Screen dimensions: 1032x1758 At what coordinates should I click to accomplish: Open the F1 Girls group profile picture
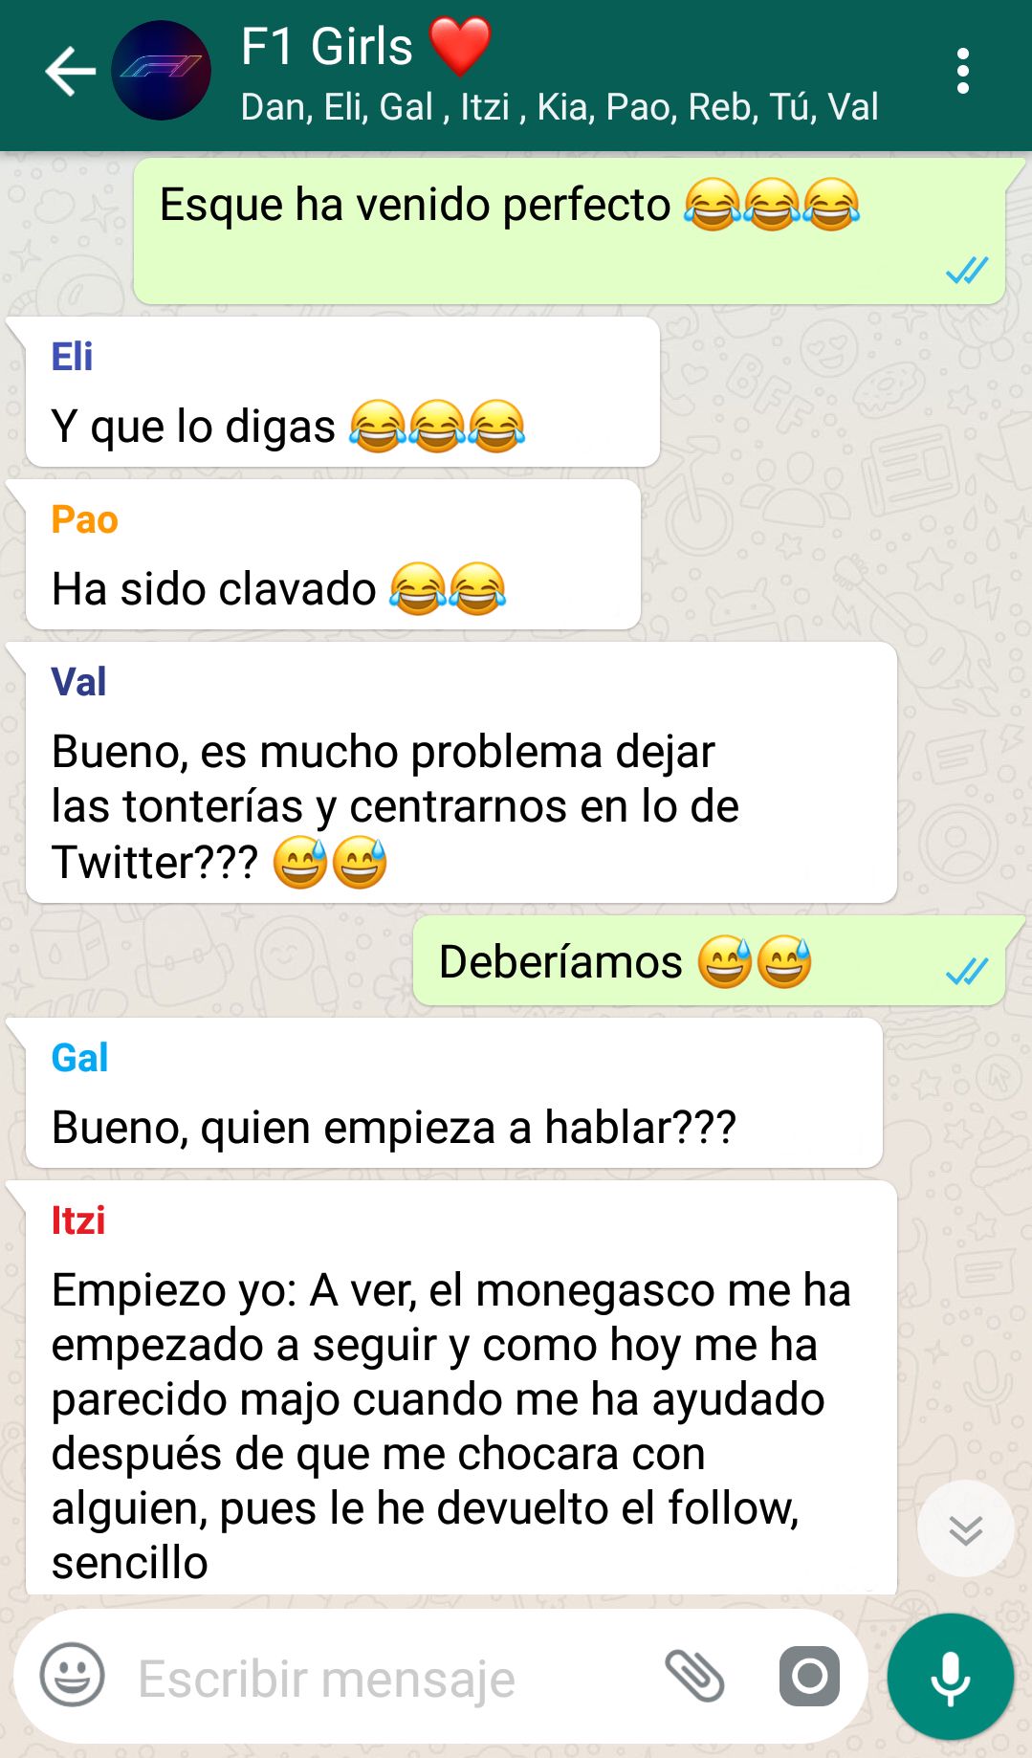162,71
